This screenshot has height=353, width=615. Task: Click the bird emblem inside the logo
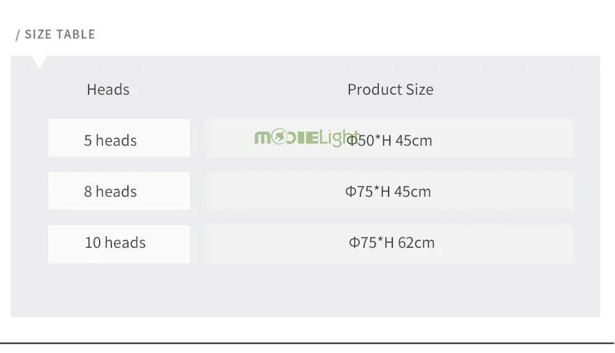(279, 137)
